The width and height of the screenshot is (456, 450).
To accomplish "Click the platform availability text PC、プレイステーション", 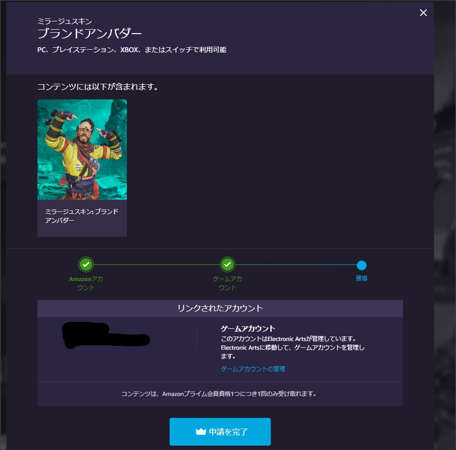I will click(132, 50).
